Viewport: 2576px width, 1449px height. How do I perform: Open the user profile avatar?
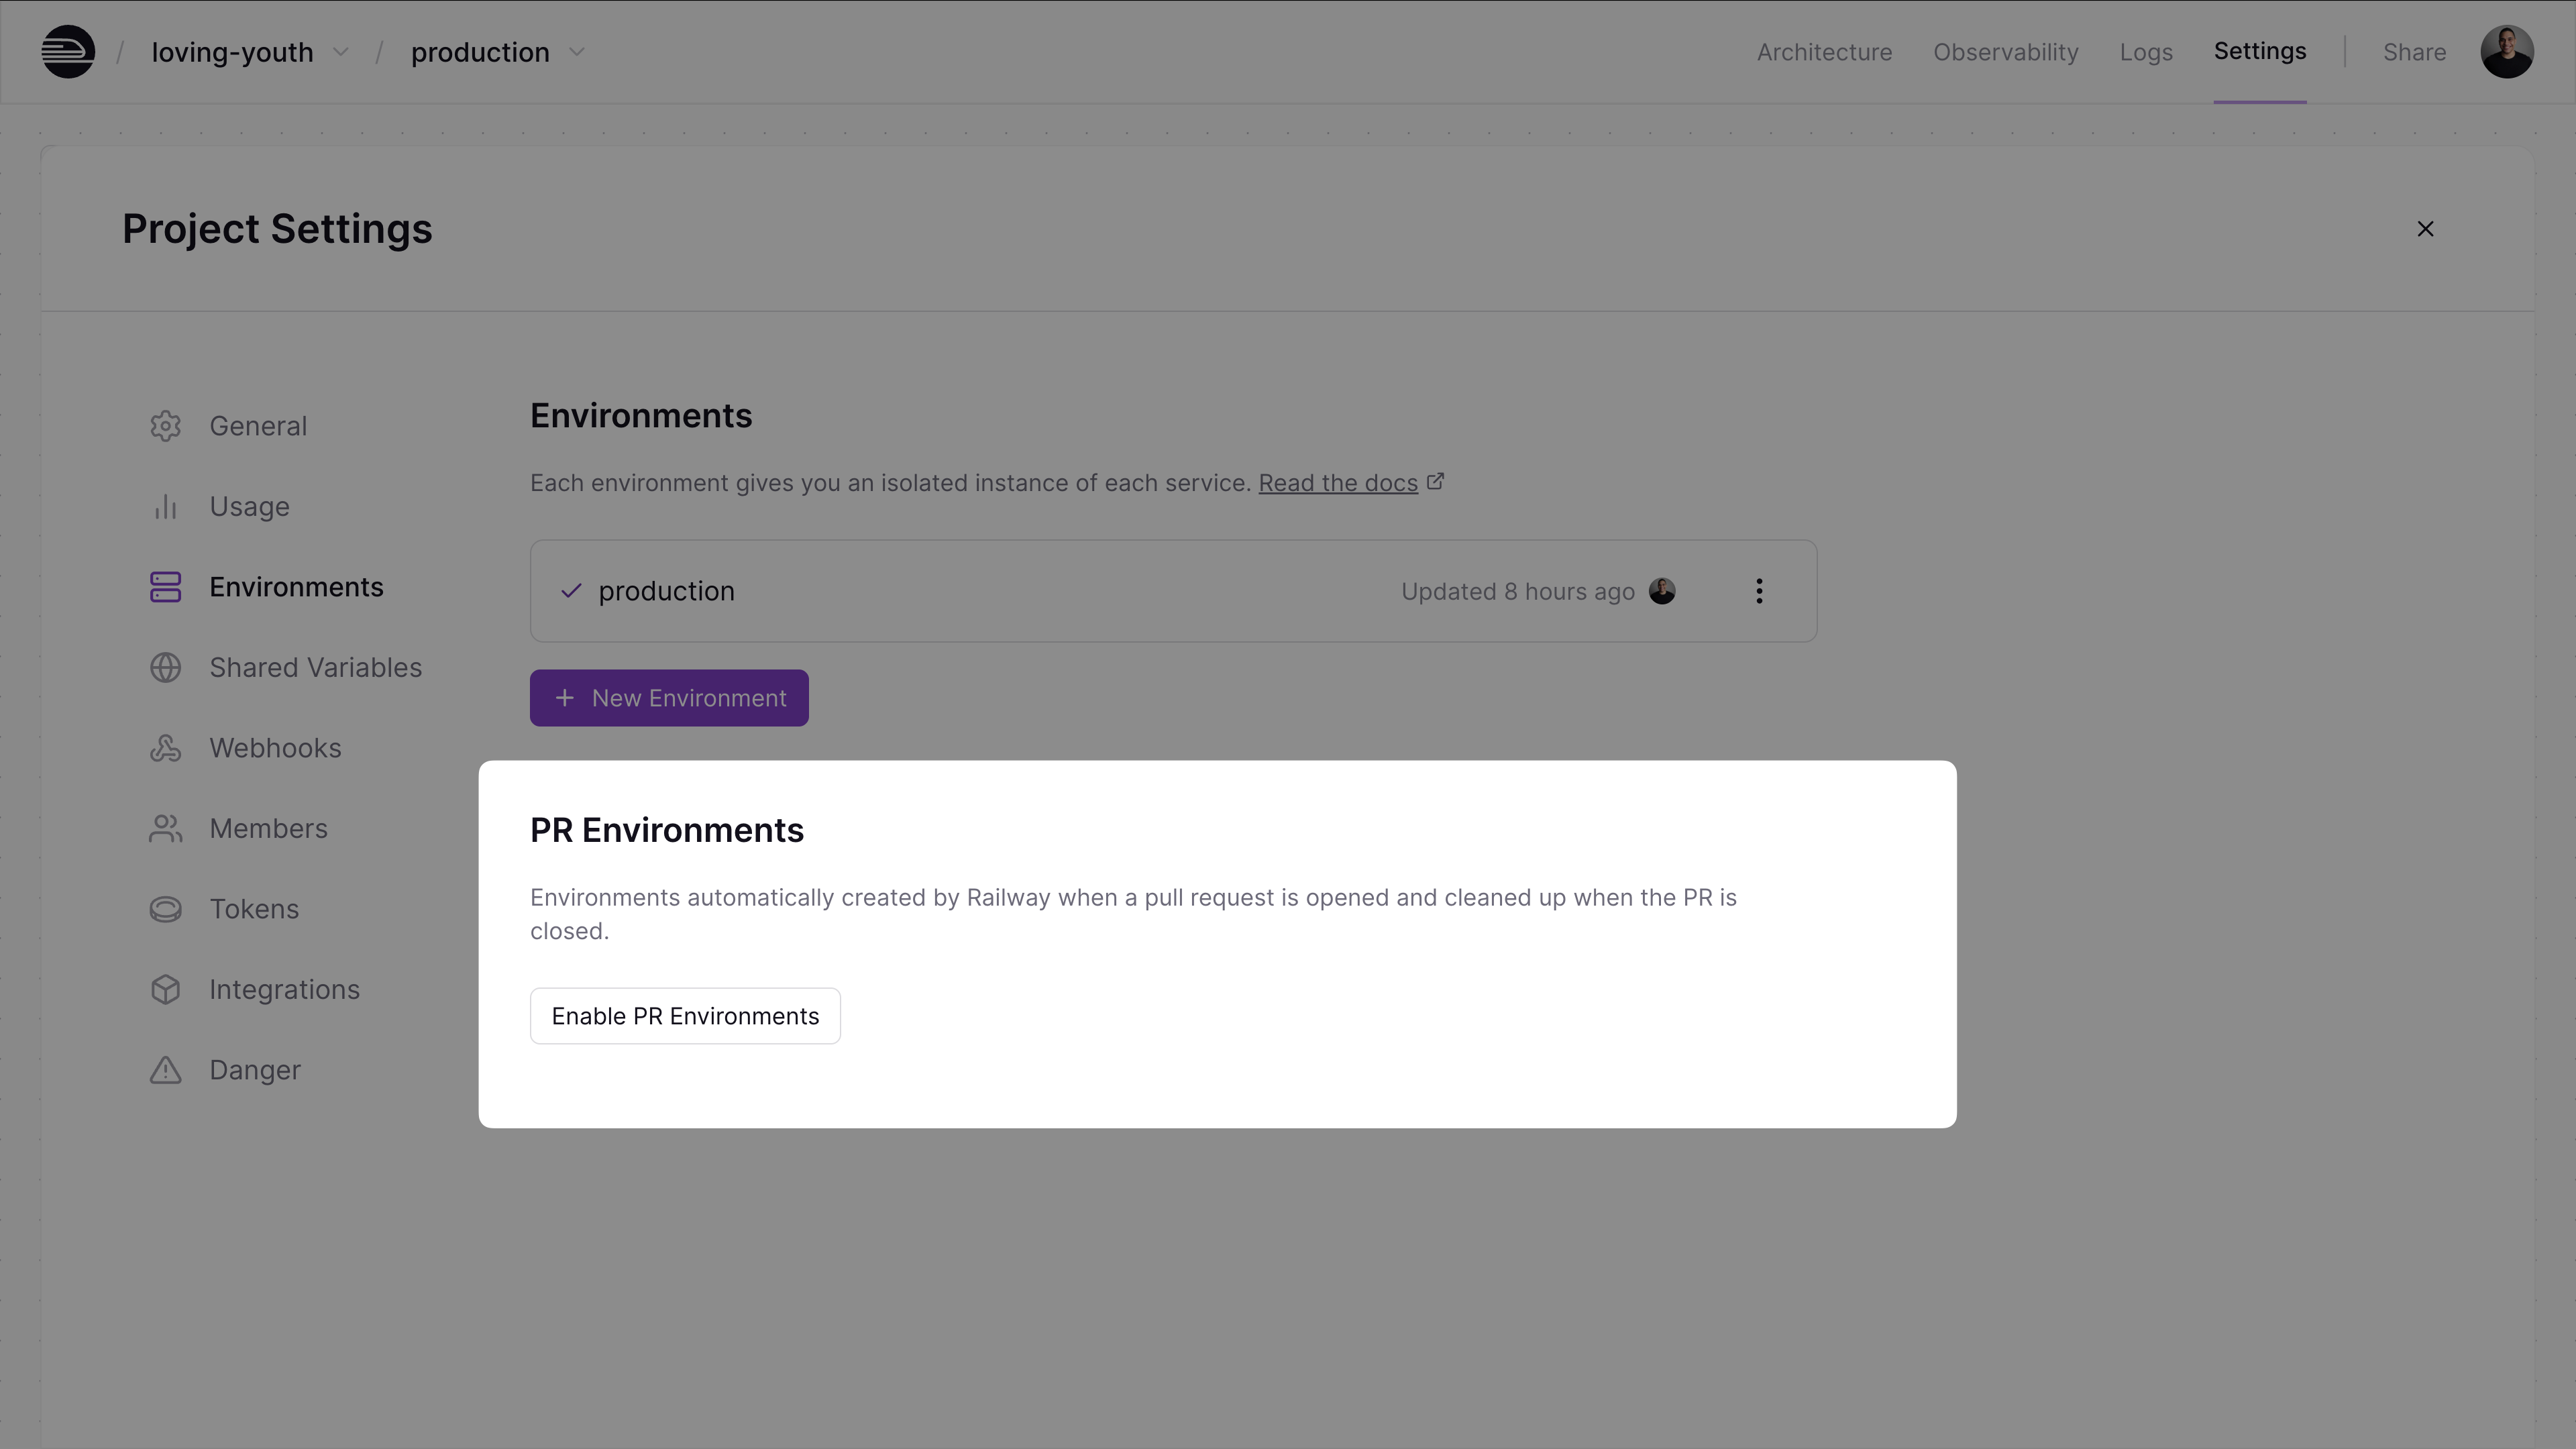tap(2506, 52)
